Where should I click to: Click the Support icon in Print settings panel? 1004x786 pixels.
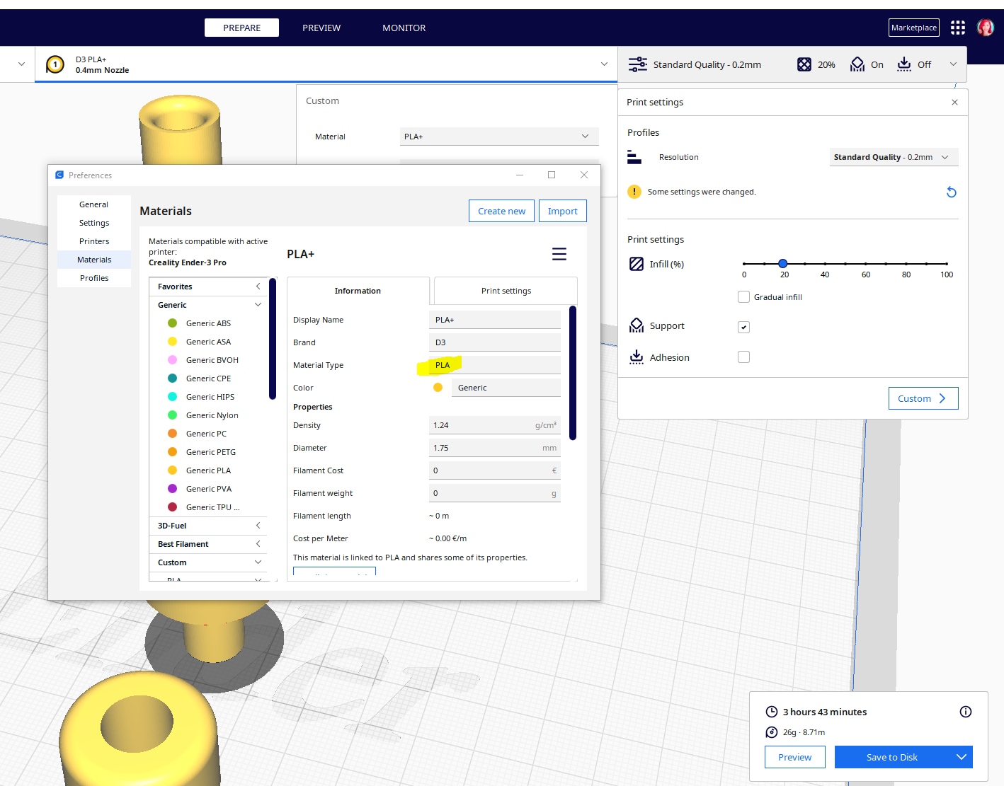click(x=636, y=325)
